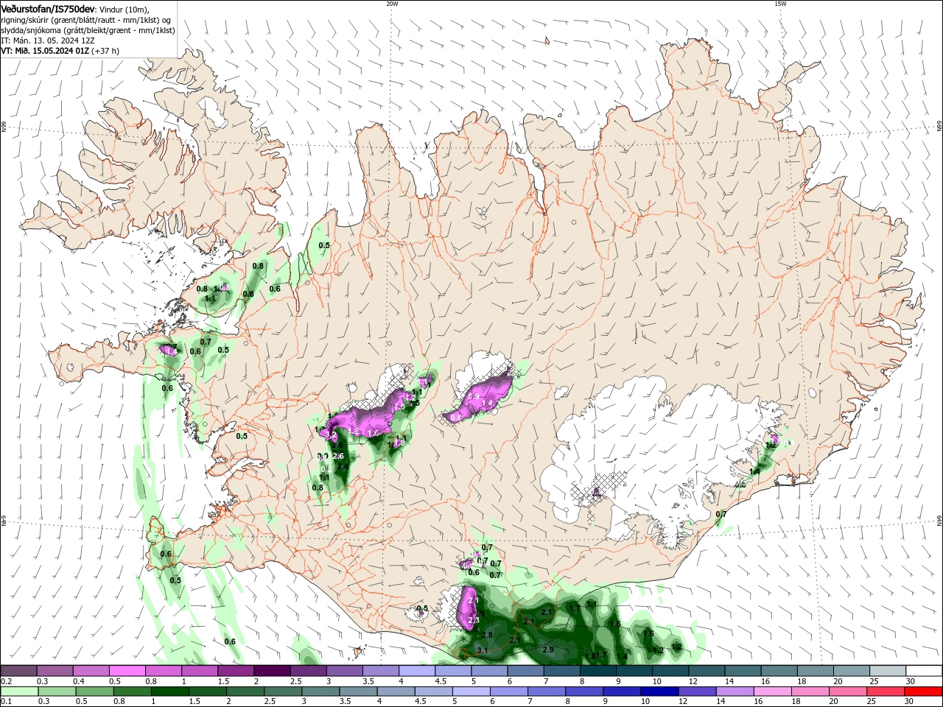Select the red swatch labeled 25 on the rain scale
The image size is (943, 707).
tap(887, 692)
